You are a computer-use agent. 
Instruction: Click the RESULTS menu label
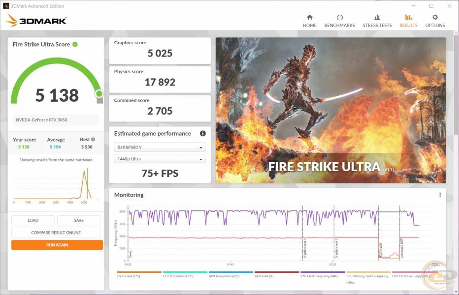(x=408, y=26)
